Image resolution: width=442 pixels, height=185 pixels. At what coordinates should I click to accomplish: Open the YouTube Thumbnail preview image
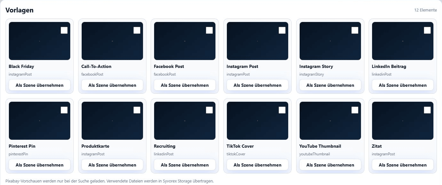[x=330, y=121]
